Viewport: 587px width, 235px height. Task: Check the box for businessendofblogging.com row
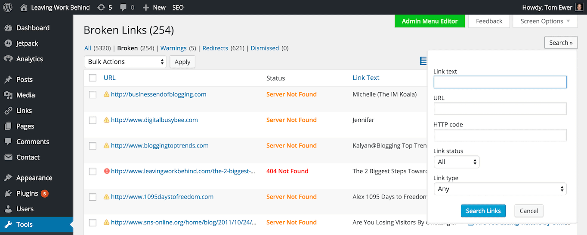click(x=93, y=95)
